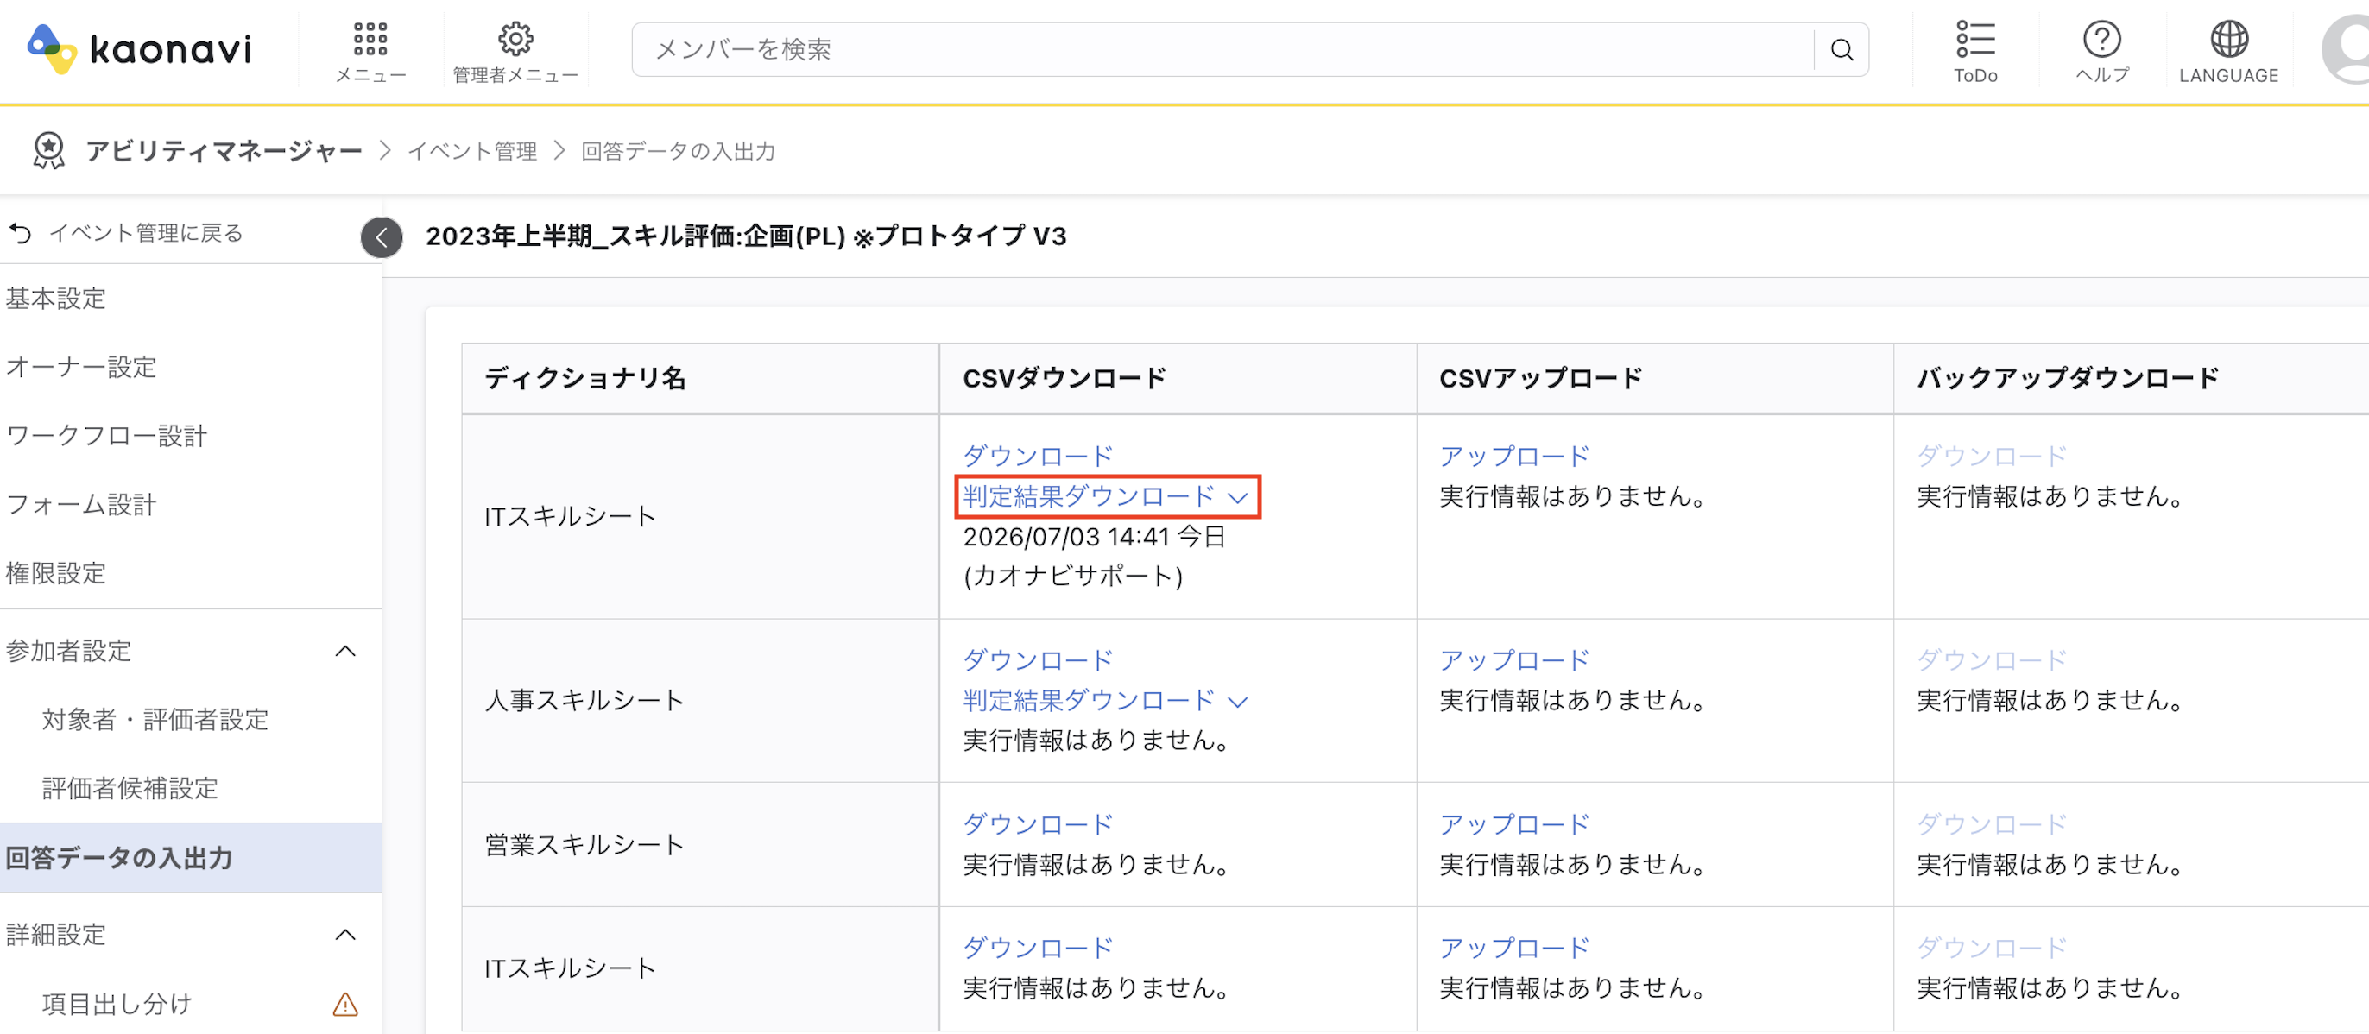Click the warning icon beside 項目出し分け

click(344, 1004)
